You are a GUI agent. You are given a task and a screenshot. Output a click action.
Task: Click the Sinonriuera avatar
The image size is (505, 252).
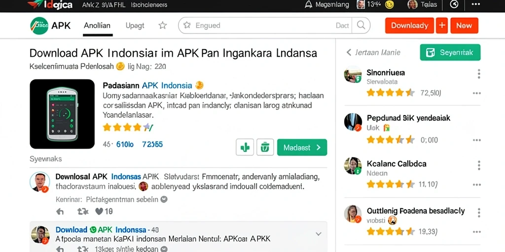pos(353,75)
